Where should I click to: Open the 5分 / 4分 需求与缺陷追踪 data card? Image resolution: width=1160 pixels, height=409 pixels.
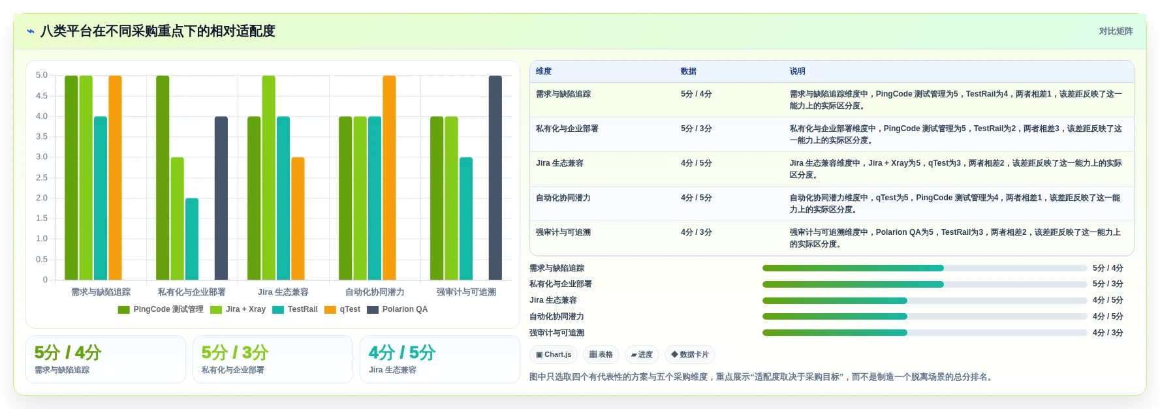click(x=106, y=359)
